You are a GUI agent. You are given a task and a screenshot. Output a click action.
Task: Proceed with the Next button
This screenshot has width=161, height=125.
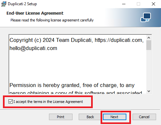pos(115,117)
